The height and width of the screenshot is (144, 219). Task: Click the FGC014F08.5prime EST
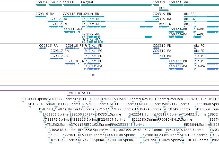[x=124, y=138]
